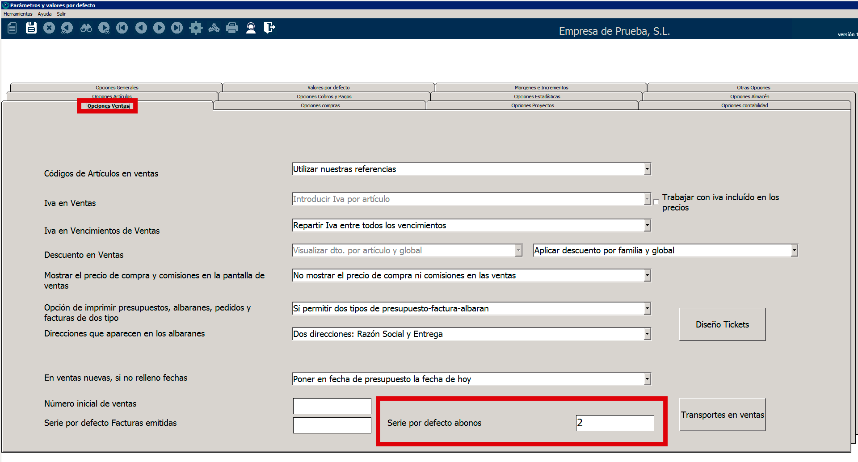The image size is (858, 462).
Task: Click the single gear settings icon
Action: coord(196,28)
